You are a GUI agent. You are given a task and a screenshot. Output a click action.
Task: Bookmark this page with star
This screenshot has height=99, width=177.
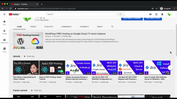tap(157, 9)
